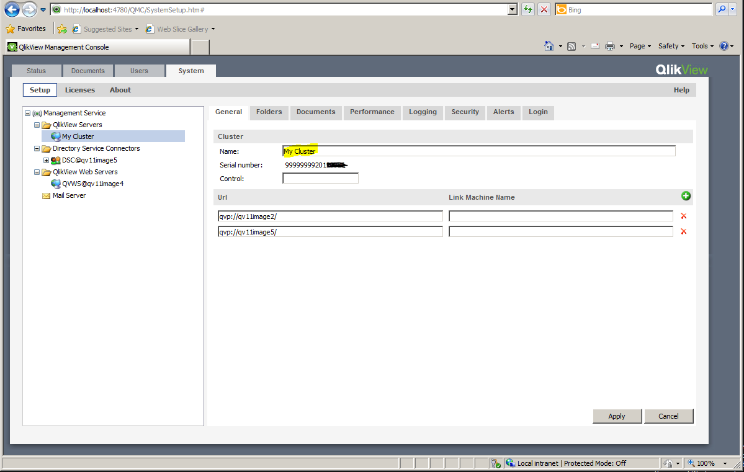Click the Favorites star icon
This screenshot has height=472, width=744.
pos(11,29)
